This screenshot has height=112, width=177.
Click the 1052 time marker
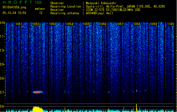click(x=36, y=24)
